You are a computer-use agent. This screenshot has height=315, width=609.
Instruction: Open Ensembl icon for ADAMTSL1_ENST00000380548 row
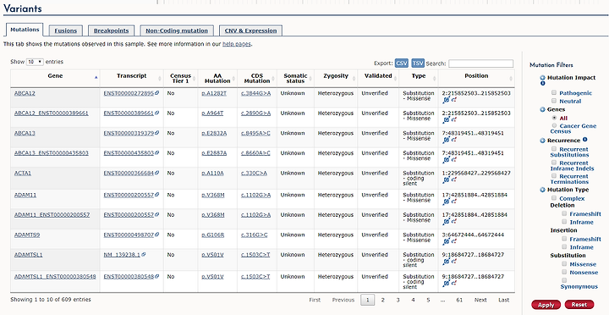[x=453, y=284]
